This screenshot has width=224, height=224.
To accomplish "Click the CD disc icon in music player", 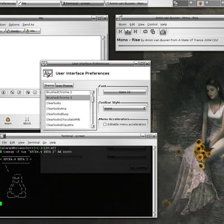I will (163, 32).
